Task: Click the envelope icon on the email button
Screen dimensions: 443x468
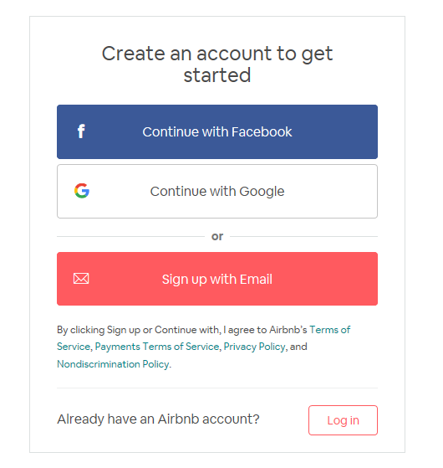Action: [x=81, y=279]
